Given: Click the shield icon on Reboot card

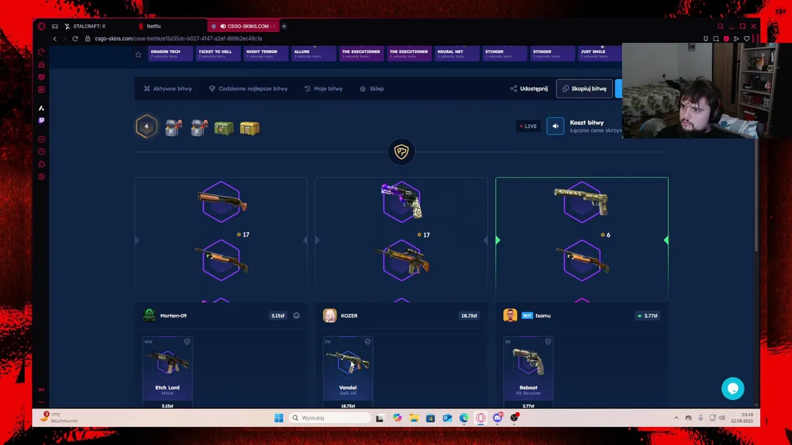Looking at the screenshot, I should [548, 342].
